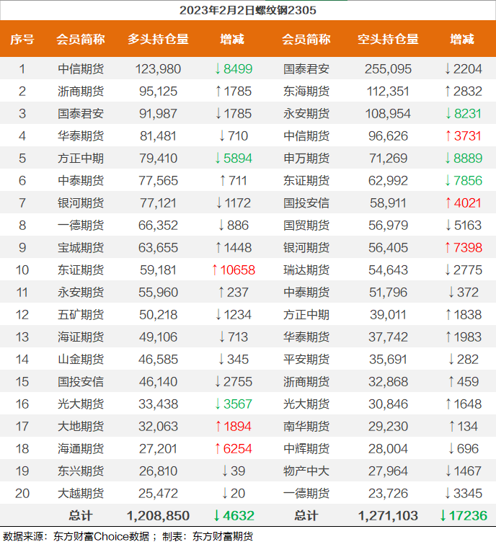
Task: Click the red up arrow beside 6254
Action: tap(218, 449)
